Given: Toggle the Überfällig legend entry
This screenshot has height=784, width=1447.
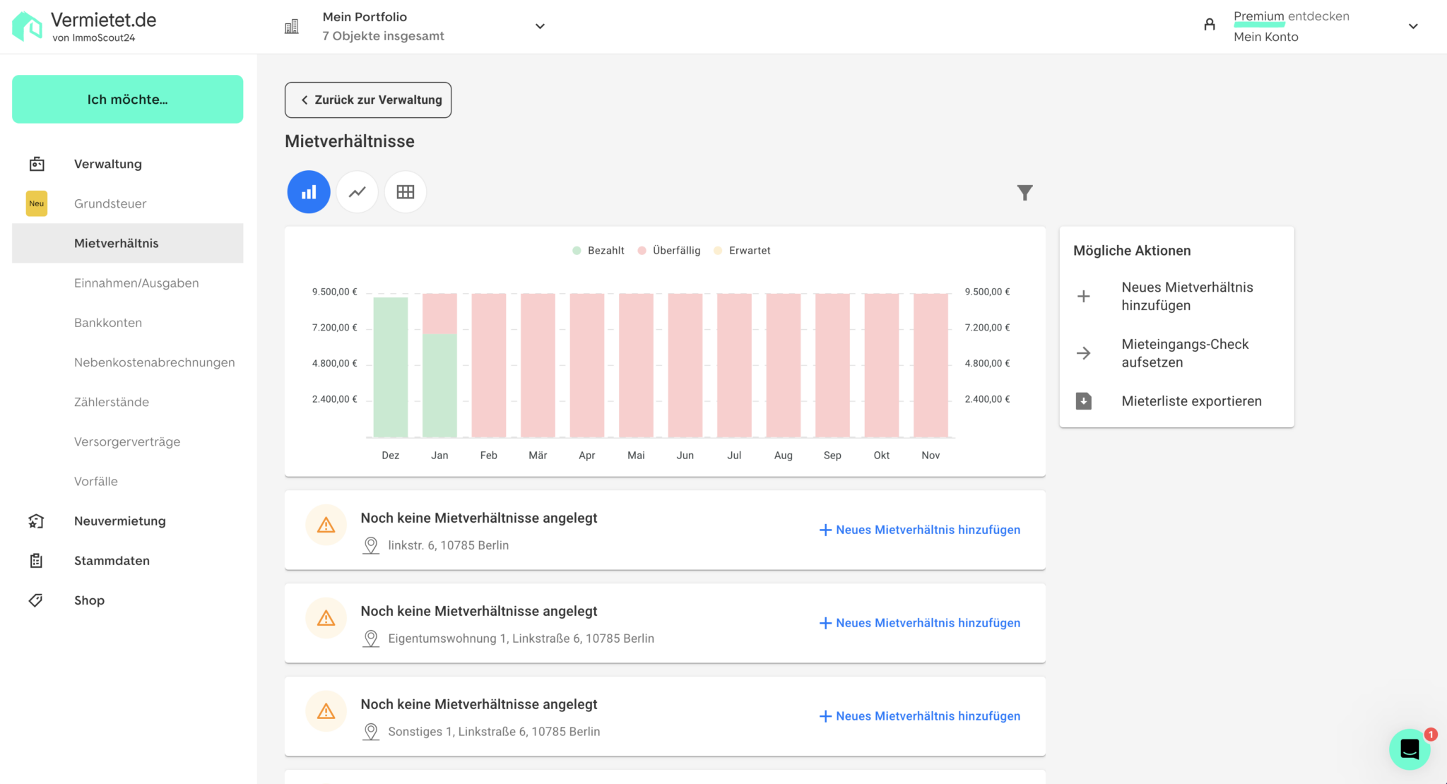Looking at the screenshot, I should point(668,250).
